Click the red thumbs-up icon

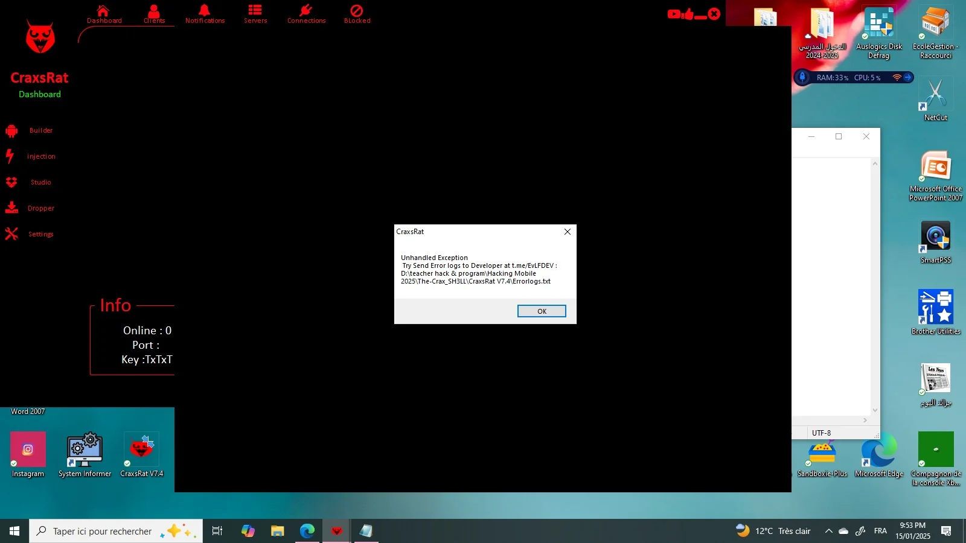pos(688,14)
